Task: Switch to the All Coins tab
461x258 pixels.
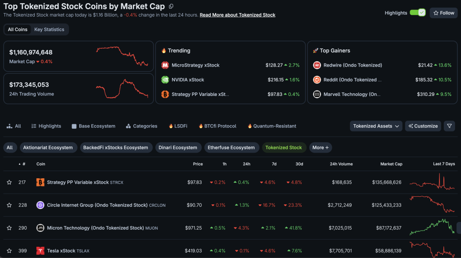Action: click(18, 29)
